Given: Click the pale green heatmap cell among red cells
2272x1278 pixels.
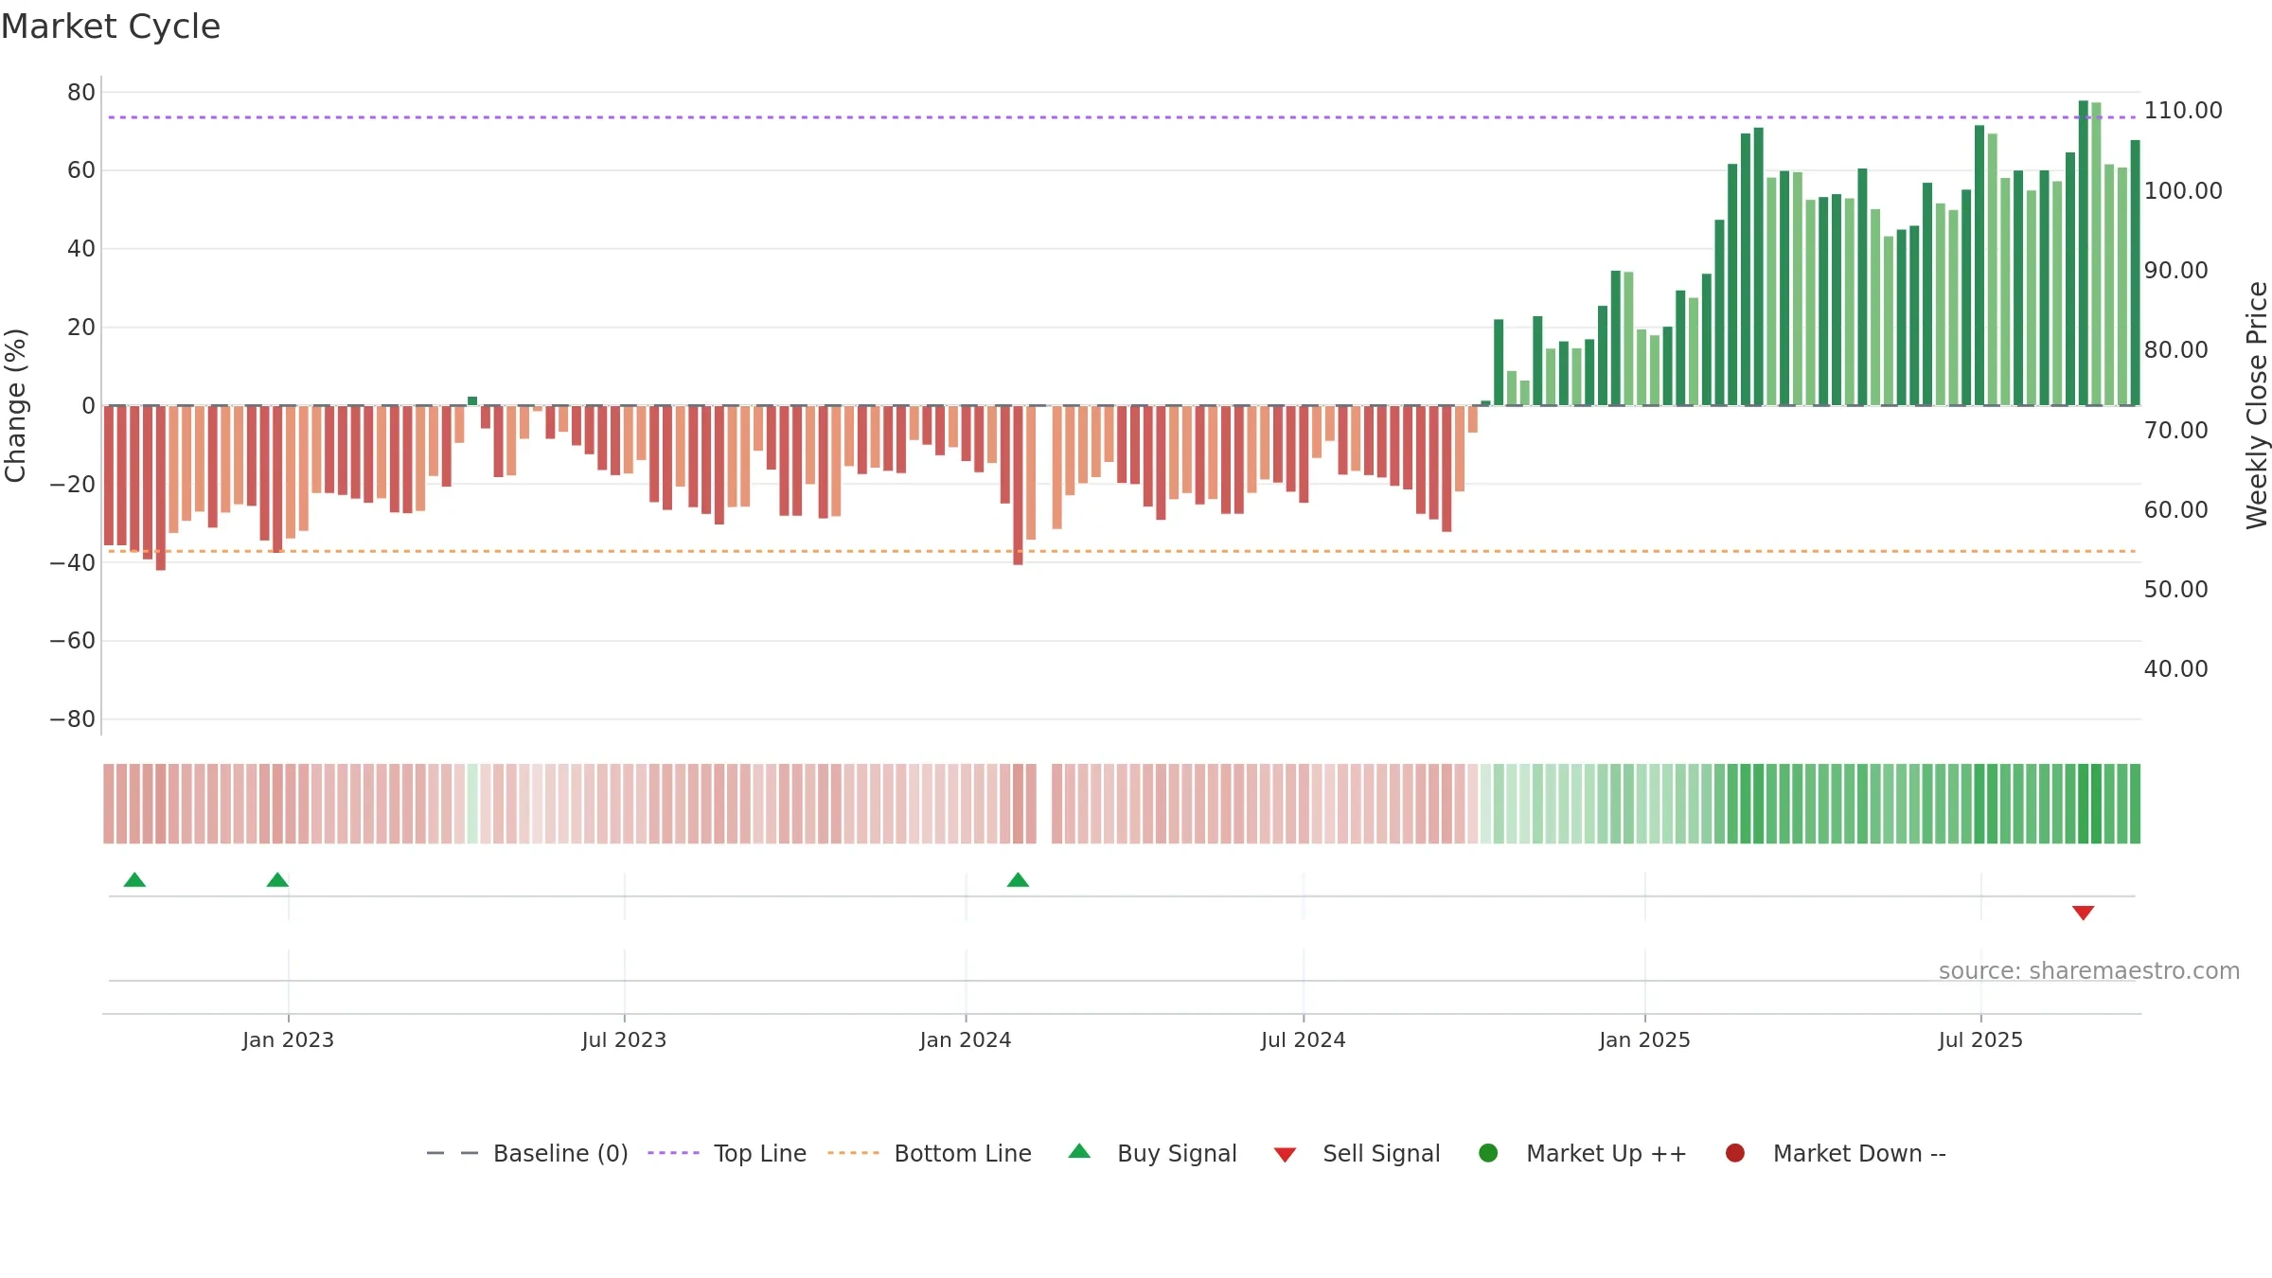Looking at the screenshot, I should (x=472, y=804).
